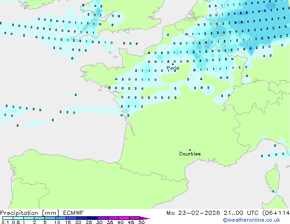Click the '0.1' legend scale label
Image resolution: width=290 pixels, height=224 pixels.
coord(5,222)
